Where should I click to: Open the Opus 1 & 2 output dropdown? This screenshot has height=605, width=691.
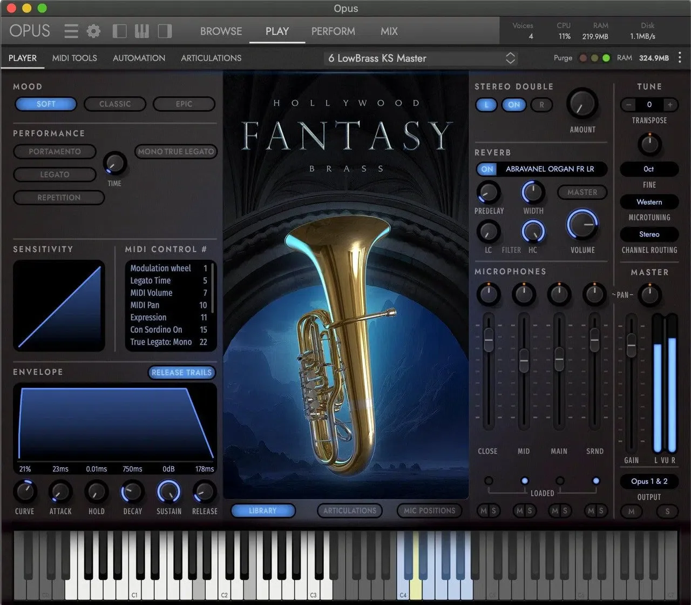pos(649,481)
